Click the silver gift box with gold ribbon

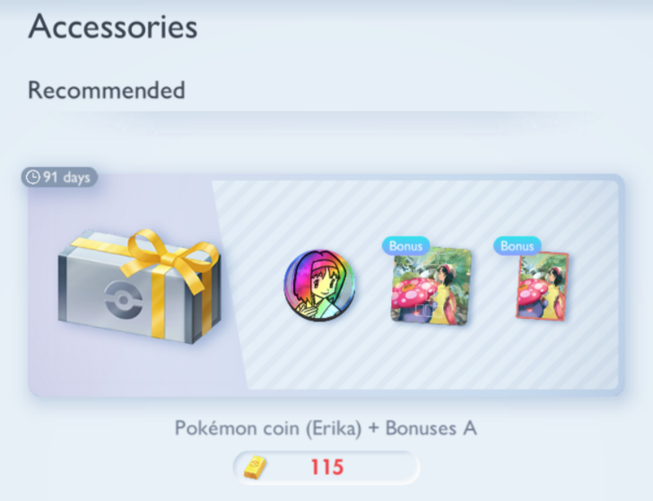tap(139, 286)
